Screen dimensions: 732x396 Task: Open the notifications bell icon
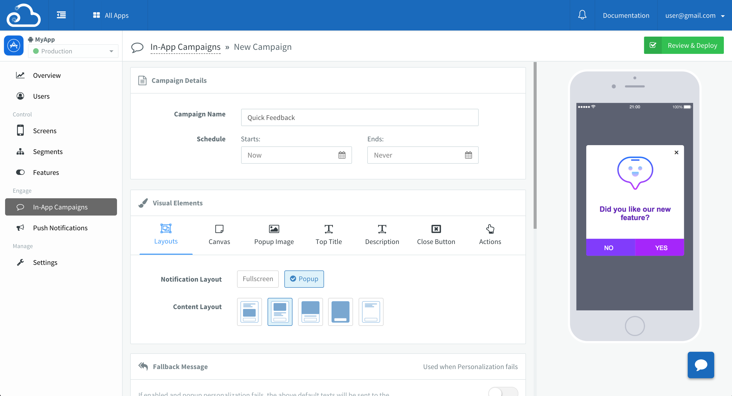(x=582, y=15)
